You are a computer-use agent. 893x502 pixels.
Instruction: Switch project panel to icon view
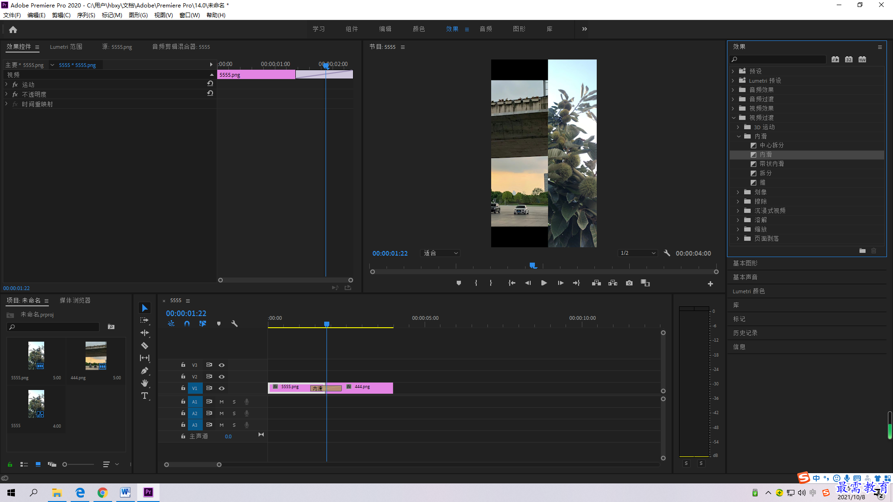(x=38, y=464)
